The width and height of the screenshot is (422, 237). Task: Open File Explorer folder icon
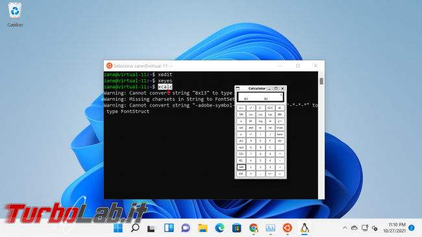click(203, 228)
